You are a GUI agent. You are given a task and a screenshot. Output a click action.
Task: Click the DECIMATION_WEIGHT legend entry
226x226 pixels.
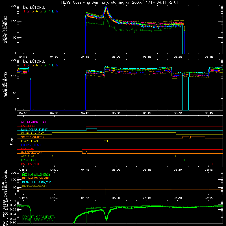[x=36, y=178]
